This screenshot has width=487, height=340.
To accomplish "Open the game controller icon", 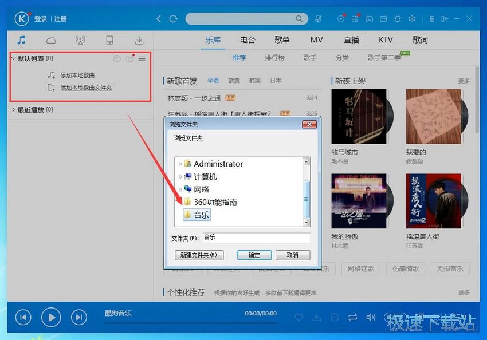I will (369, 19).
